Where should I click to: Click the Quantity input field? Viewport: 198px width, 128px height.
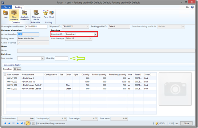[x=61, y=58]
